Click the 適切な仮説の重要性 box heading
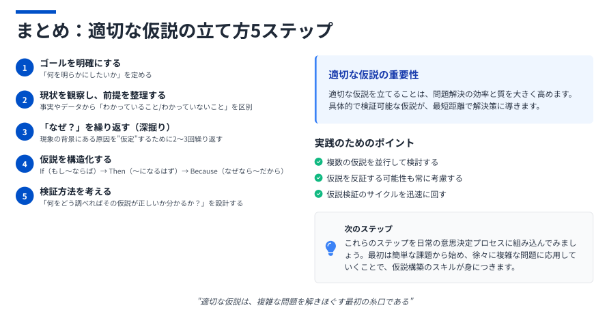607x314 pixels. coord(373,74)
